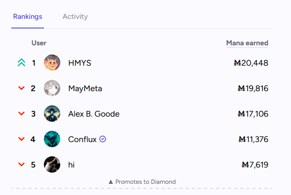The width and height of the screenshot is (291, 195).
Task: Click the red down arrow beside MayMeta
Action: point(21,88)
